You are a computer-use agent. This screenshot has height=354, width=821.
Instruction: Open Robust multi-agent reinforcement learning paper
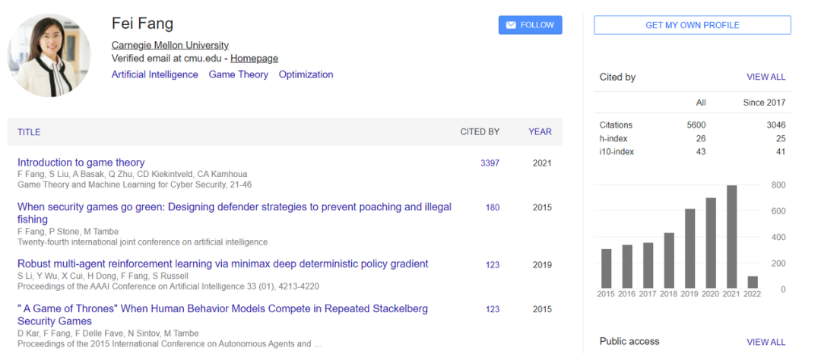[x=223, y=264]
